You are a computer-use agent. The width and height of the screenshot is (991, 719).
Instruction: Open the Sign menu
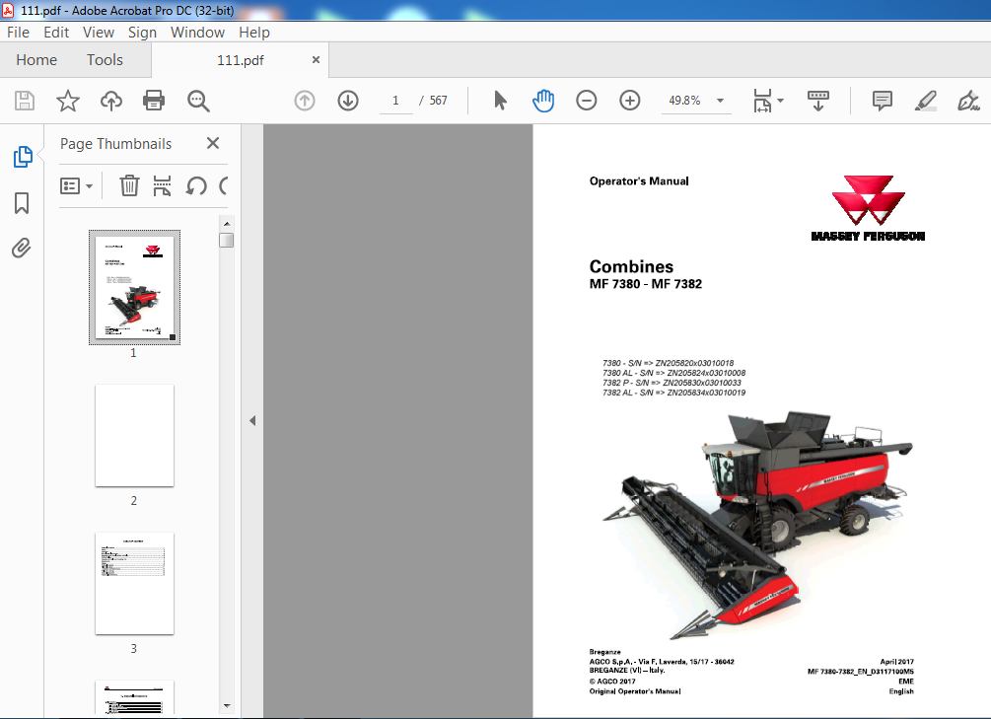142,33
